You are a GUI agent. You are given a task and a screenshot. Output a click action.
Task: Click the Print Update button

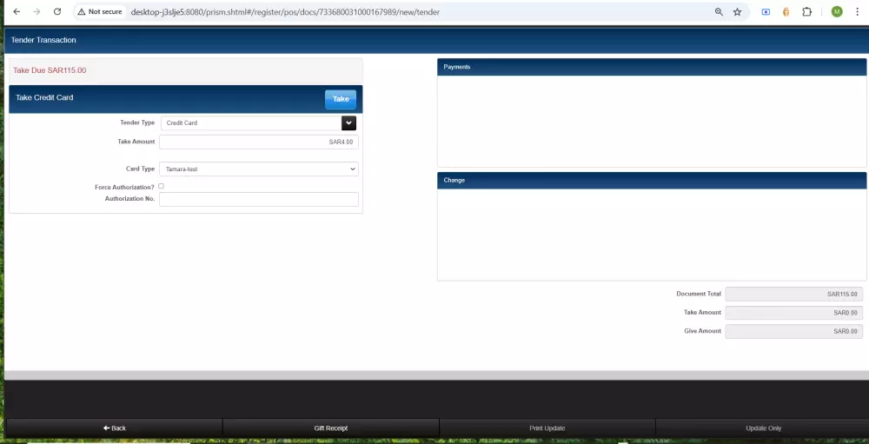tap(547, 427)
